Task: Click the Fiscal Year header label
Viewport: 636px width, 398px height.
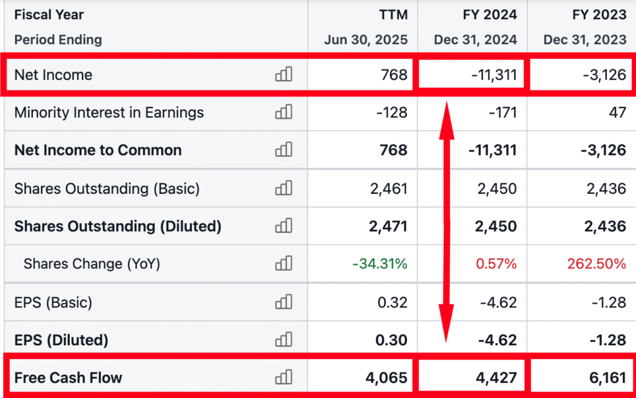Action: tap(49, 15)
